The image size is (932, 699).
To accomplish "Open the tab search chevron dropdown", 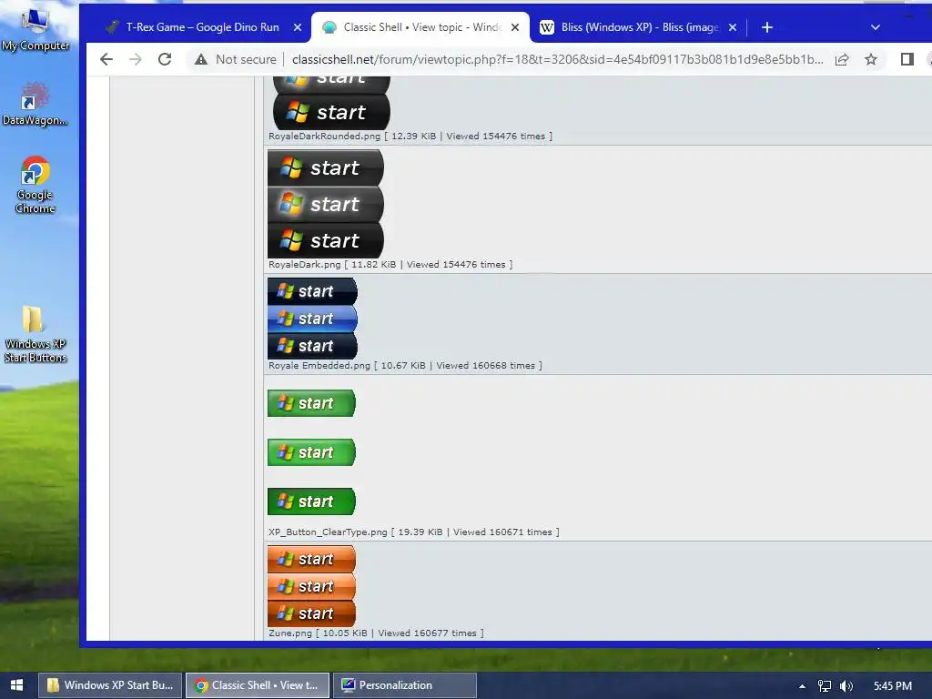I will [x=875, y=27].
